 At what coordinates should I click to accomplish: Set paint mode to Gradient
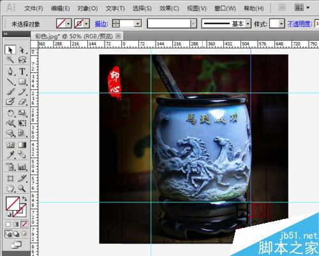pos(16,224)
